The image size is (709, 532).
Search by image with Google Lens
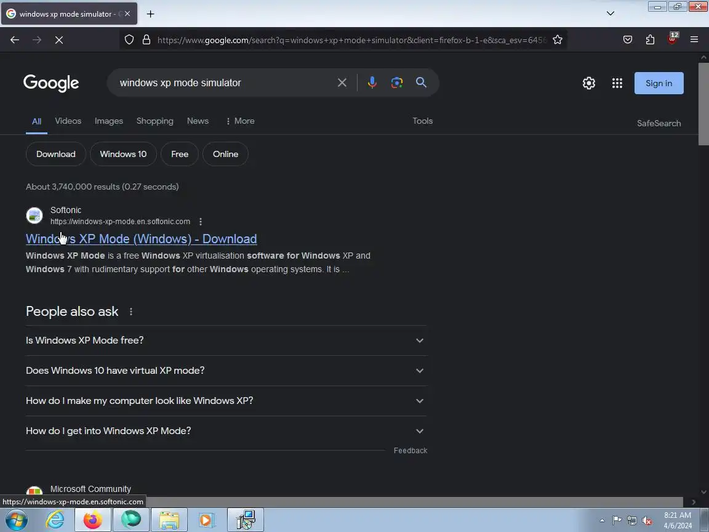[x=397, y=83]
